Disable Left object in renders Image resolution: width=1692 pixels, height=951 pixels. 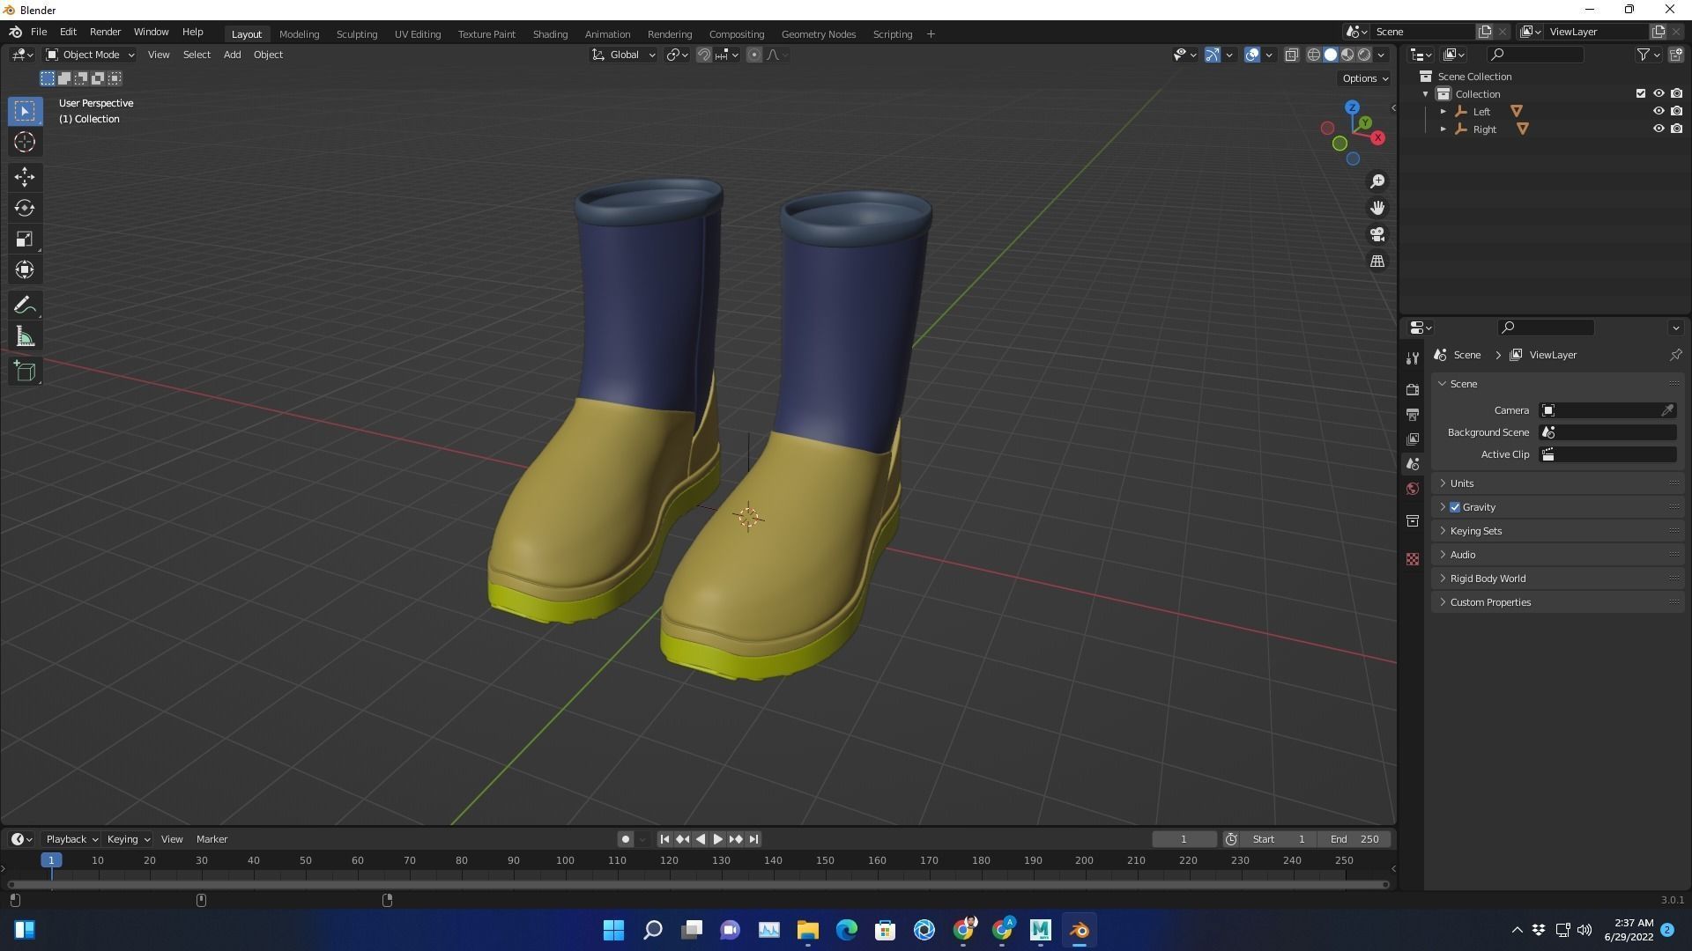pos(1676,112)
